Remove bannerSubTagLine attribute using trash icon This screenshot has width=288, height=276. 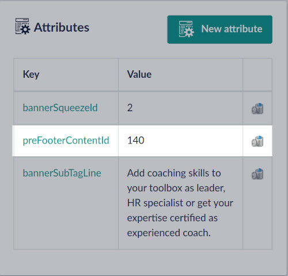pos(257,174)
